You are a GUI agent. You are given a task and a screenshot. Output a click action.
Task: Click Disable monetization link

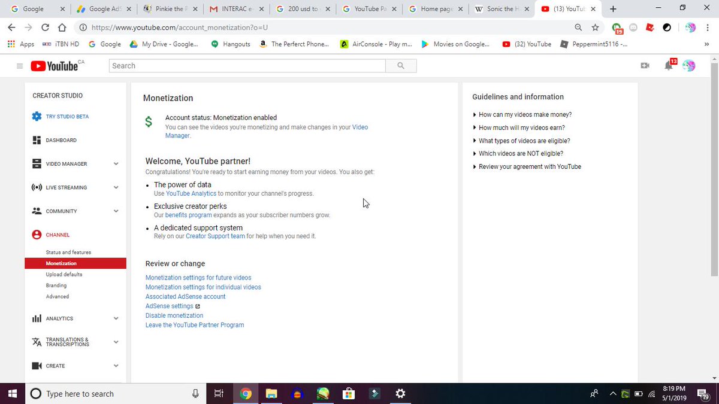pos(174,315)
